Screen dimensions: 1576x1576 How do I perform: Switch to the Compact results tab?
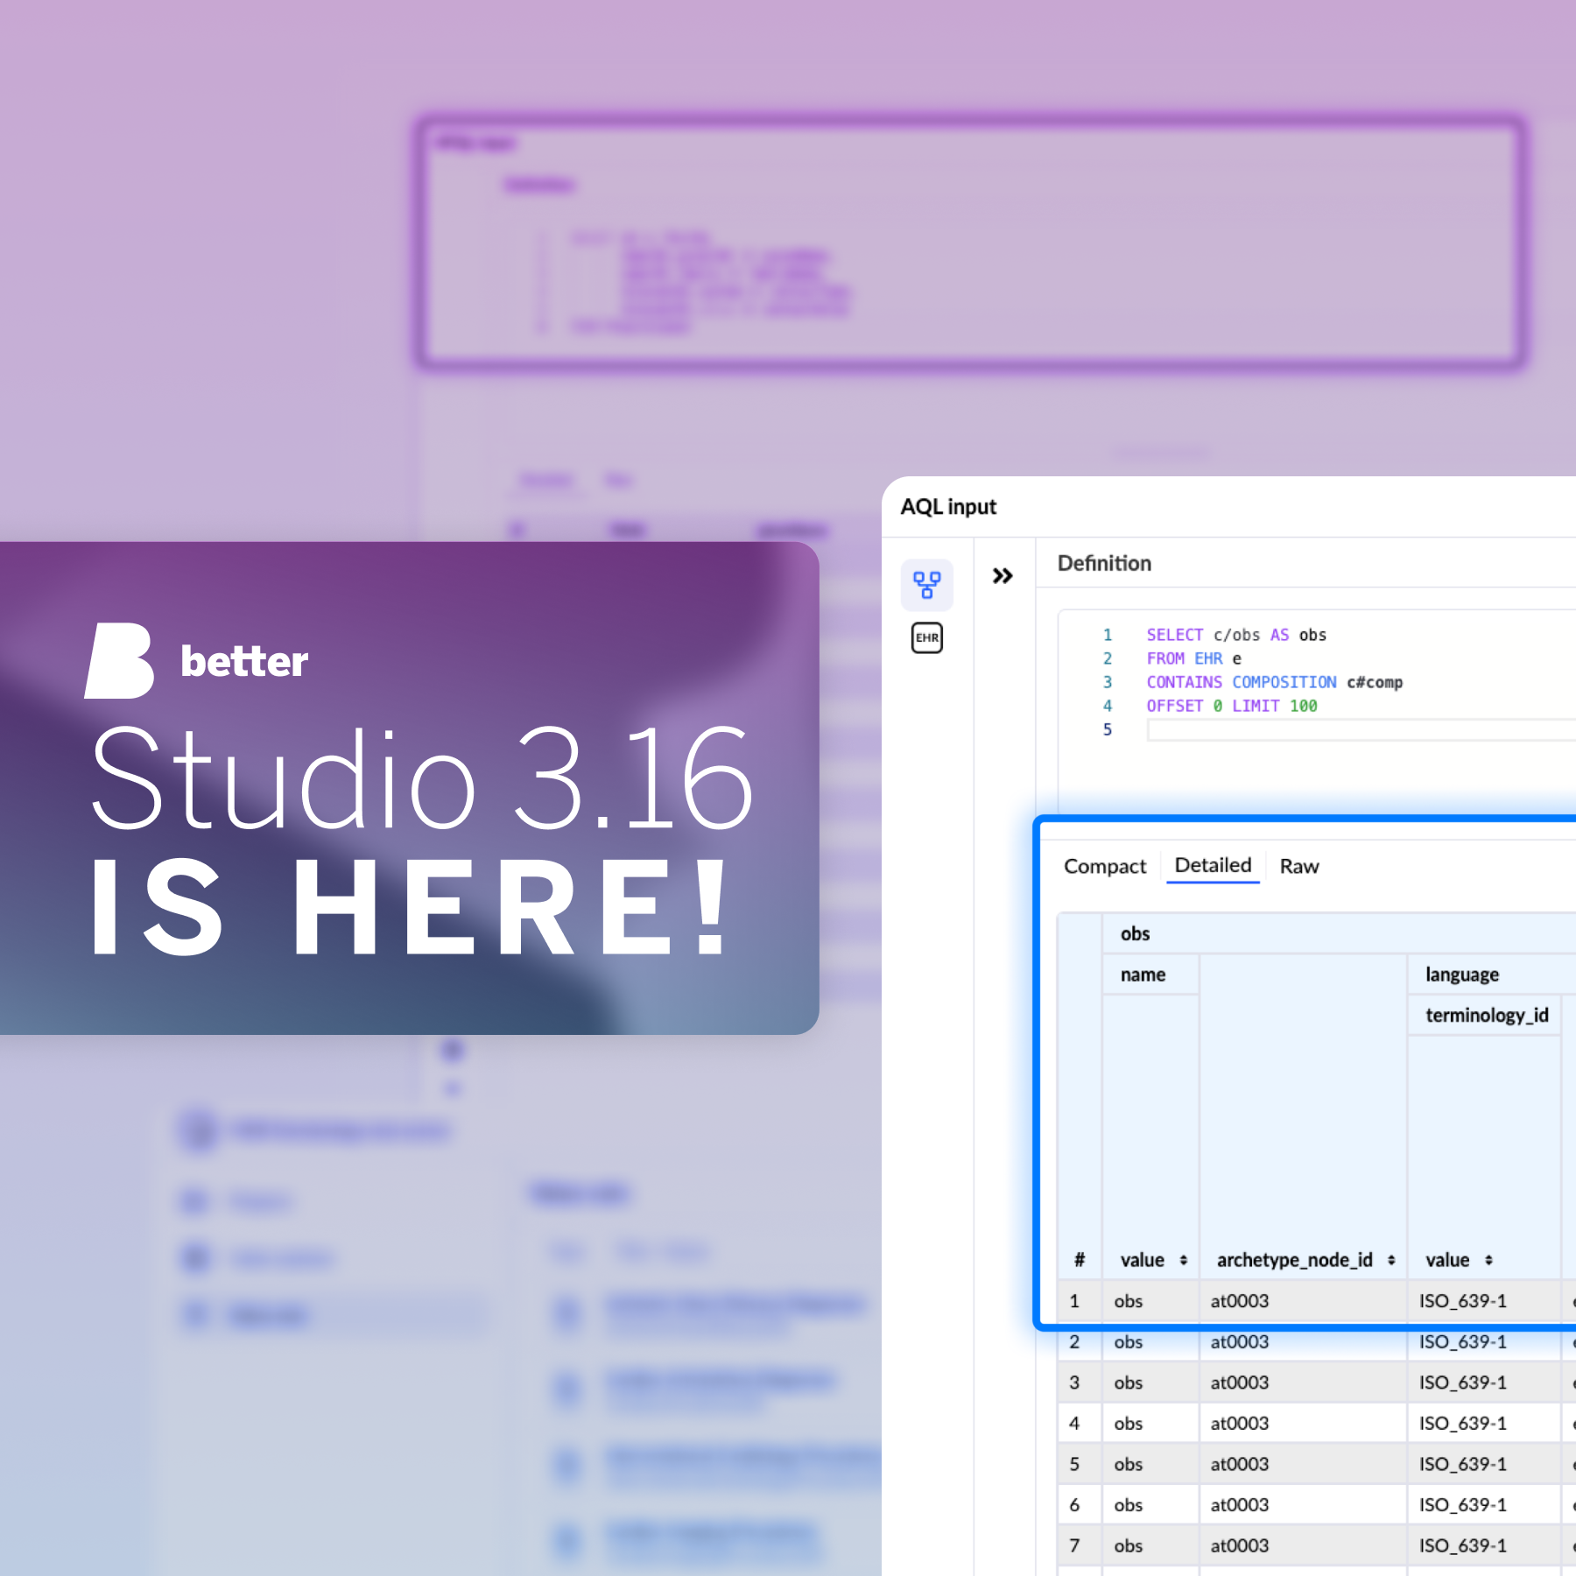pos(1105,866)
